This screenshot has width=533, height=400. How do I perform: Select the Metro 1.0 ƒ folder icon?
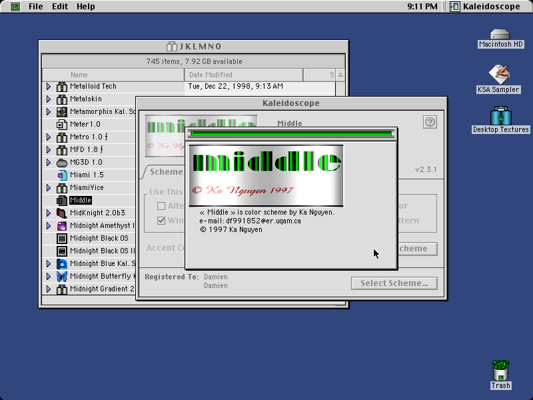pyautogui.click(x=61, y=137)
